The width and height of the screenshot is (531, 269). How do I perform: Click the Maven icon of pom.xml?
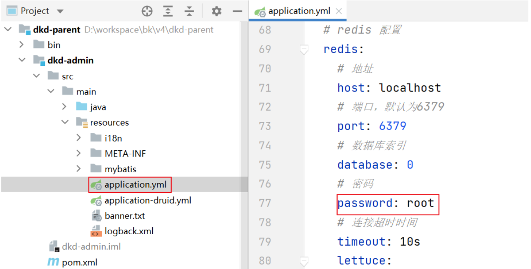point(53,262)
